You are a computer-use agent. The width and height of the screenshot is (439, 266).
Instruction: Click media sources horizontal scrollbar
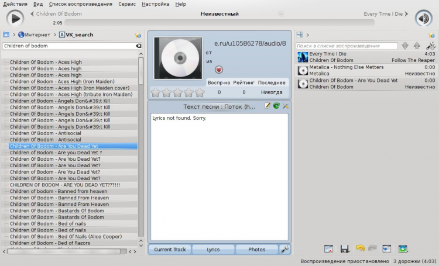click(x=64, y=251)
